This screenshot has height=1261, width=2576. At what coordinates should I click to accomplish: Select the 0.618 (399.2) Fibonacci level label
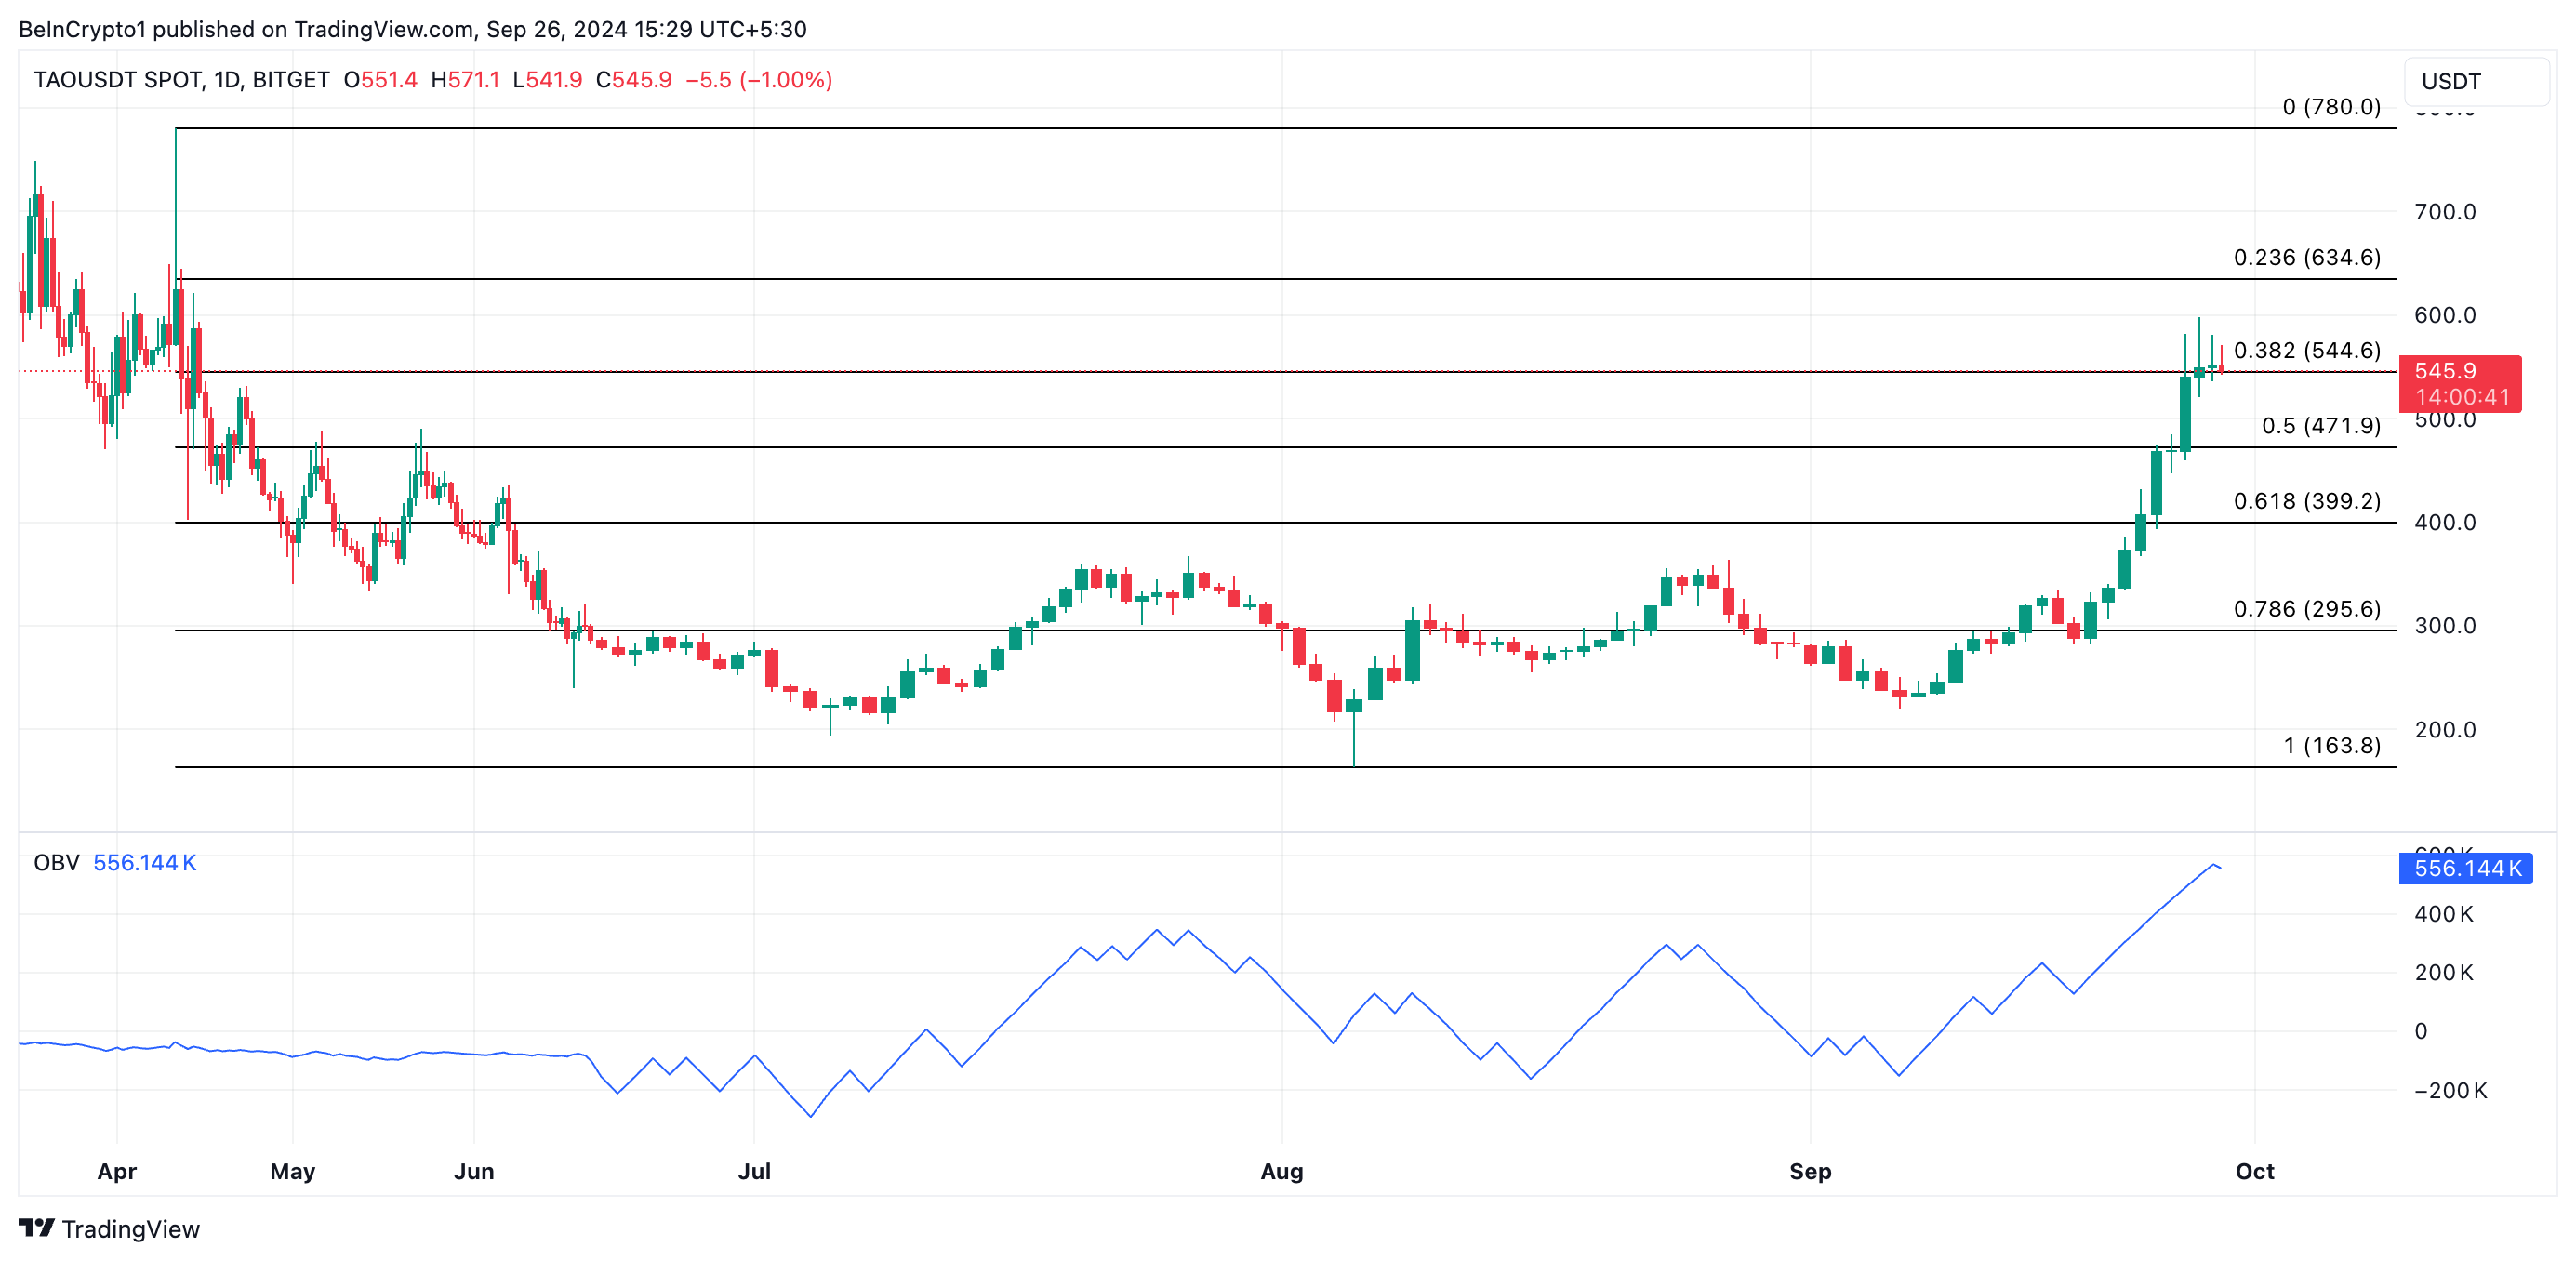[2306, 500]
